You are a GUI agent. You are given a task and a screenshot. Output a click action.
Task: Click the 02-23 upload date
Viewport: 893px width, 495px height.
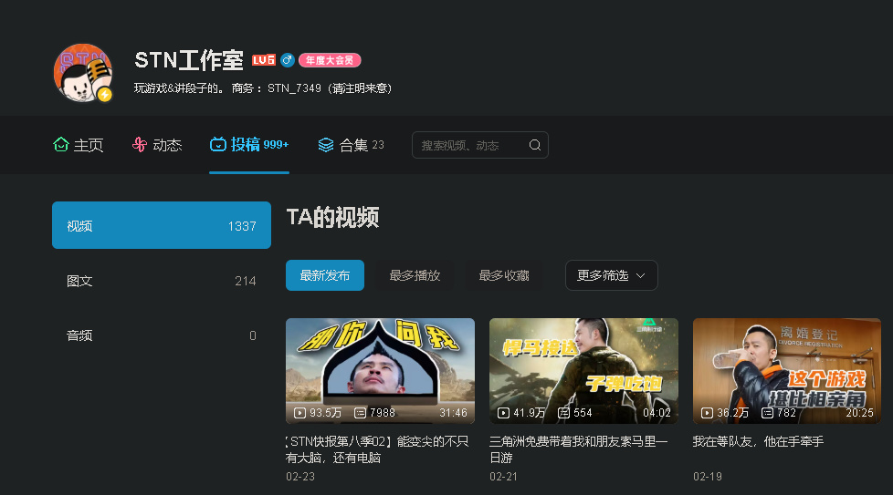point(300,476)
